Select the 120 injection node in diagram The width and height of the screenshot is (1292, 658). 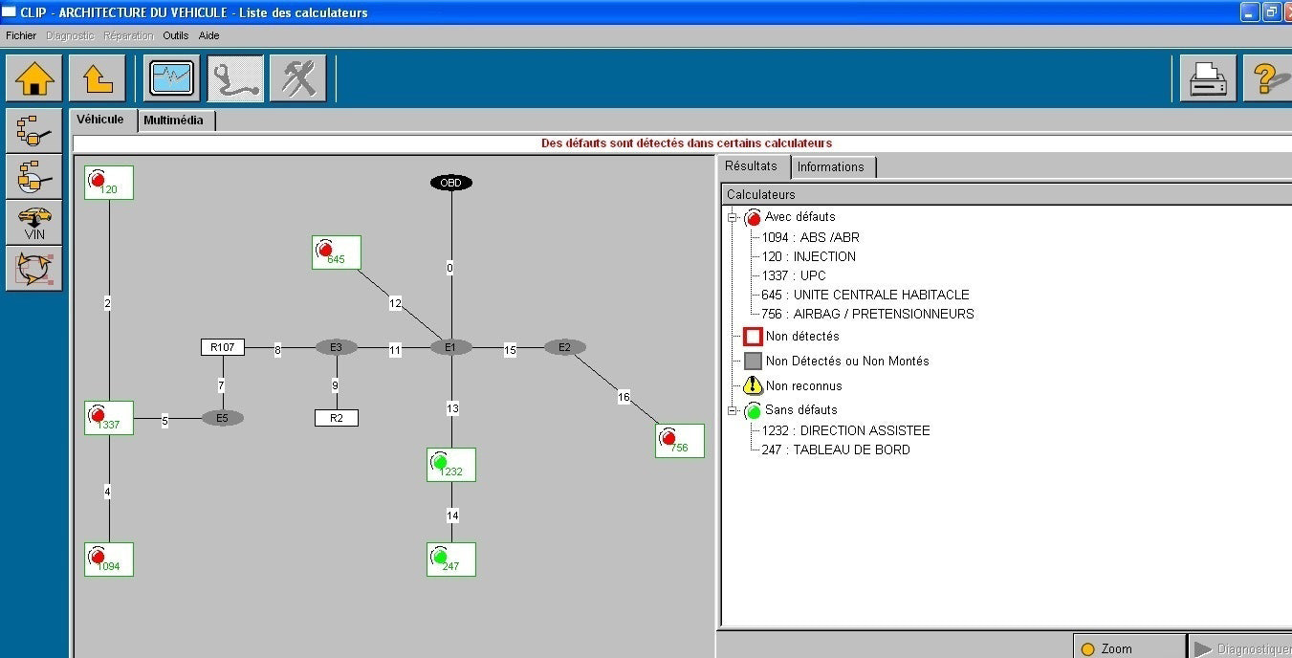108,183
